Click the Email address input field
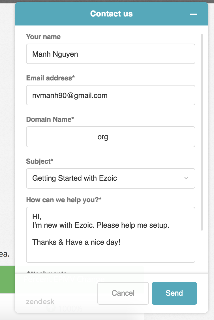214x320 pixels. click(x=111, y=95)
